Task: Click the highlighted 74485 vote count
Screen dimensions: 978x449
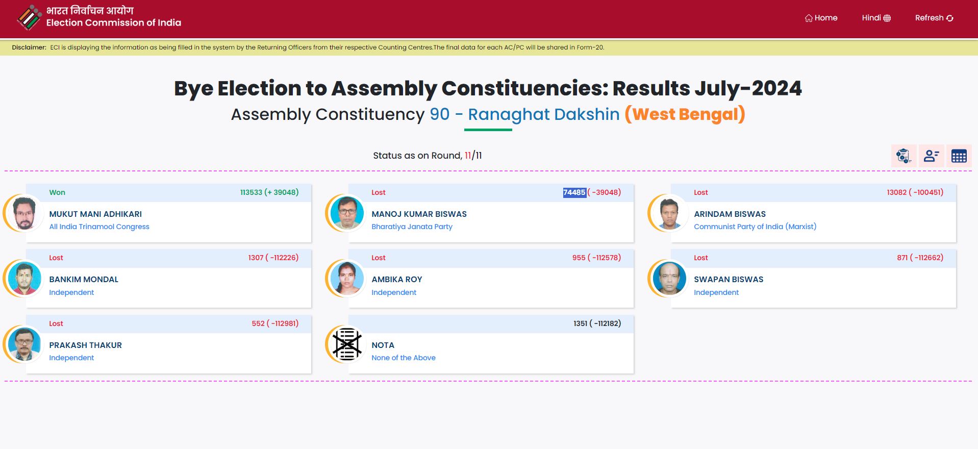Action: pos(574,192)
